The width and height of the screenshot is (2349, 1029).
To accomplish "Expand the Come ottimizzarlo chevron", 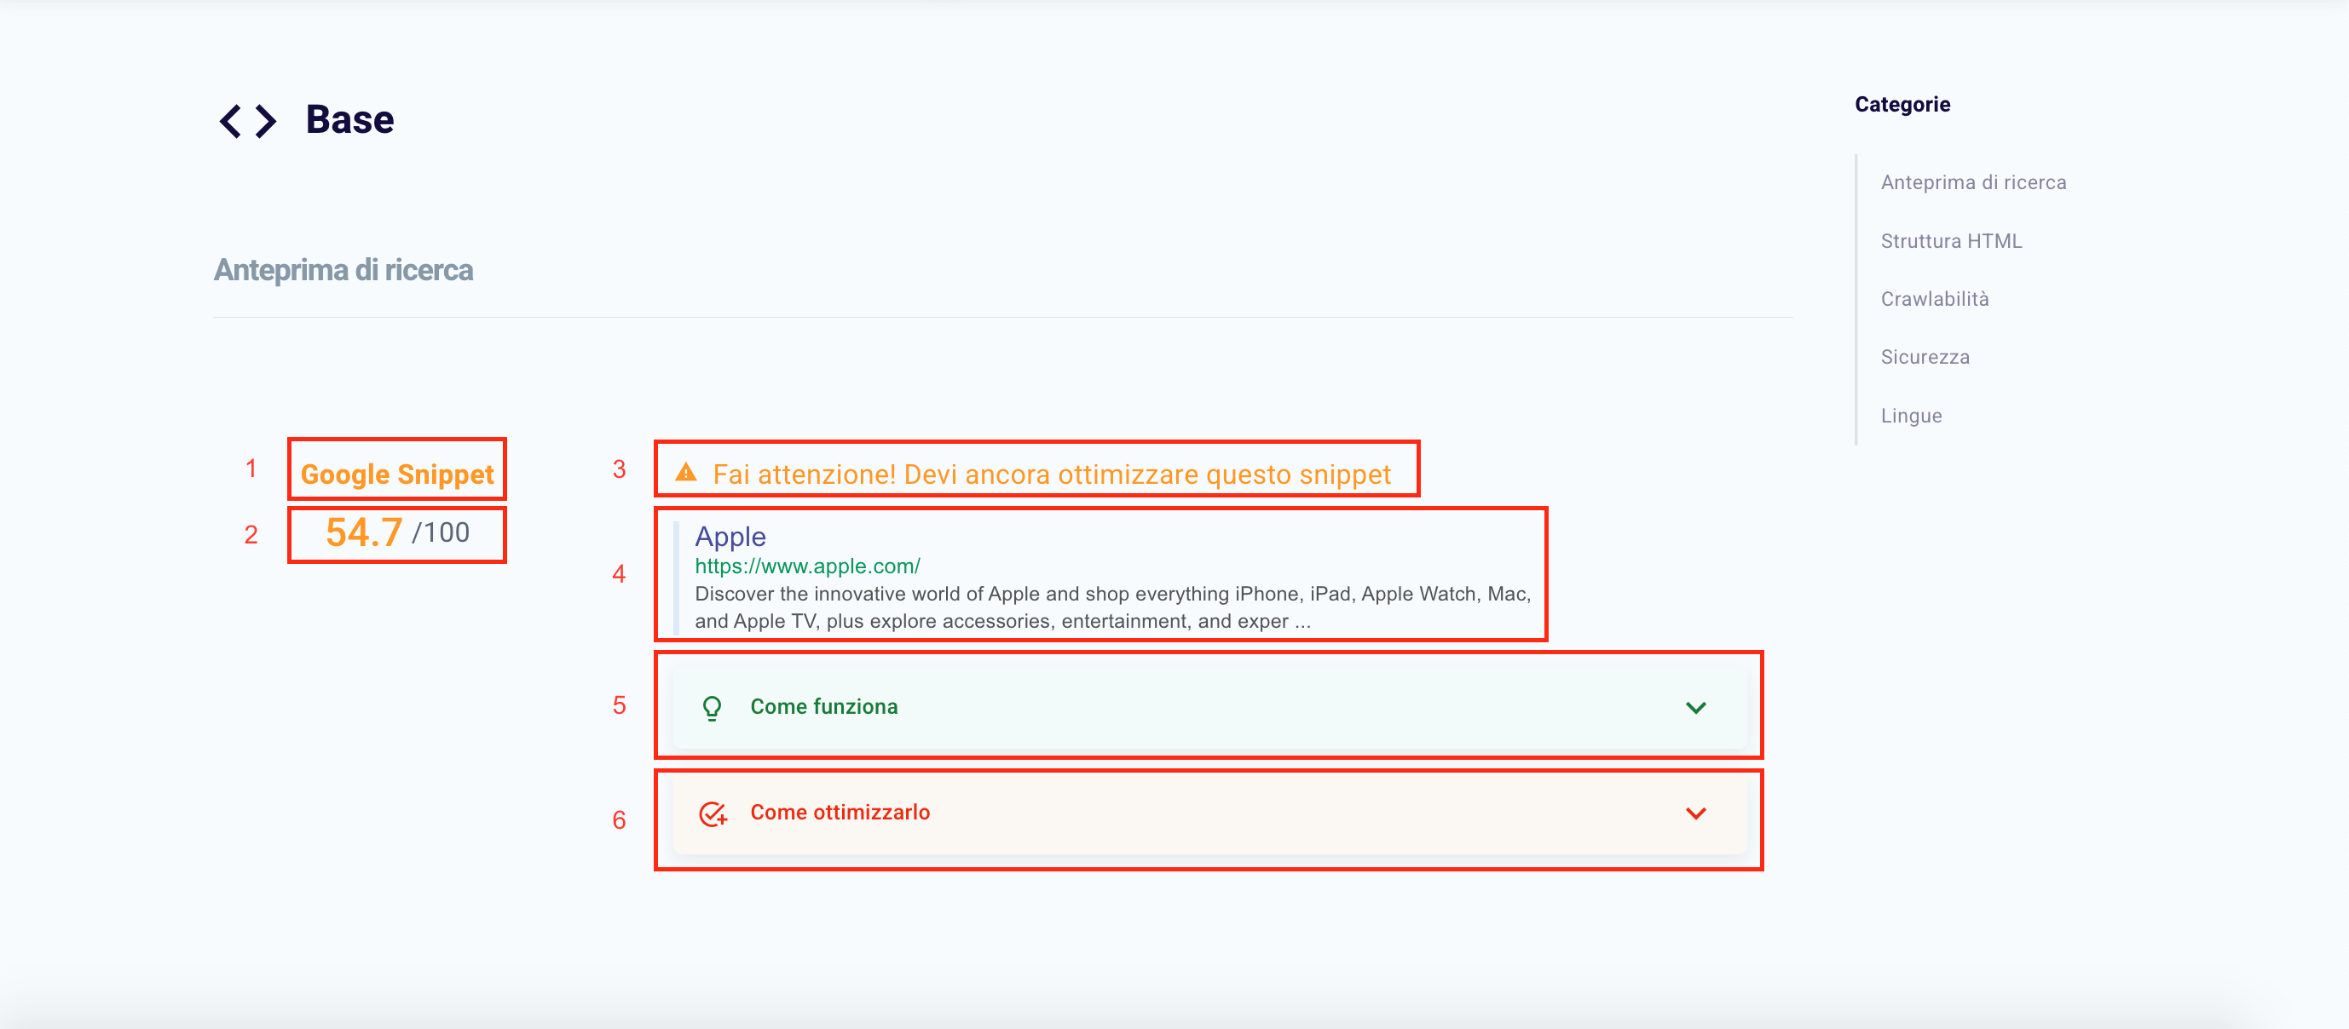I will tap(1695, 813).
